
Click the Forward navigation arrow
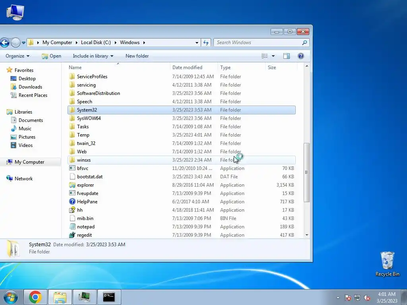pos(16,42)
